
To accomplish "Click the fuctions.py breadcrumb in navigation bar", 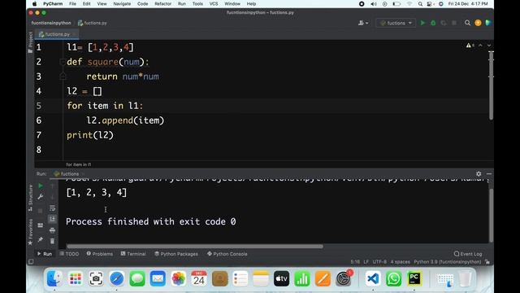I will [92, 23].
